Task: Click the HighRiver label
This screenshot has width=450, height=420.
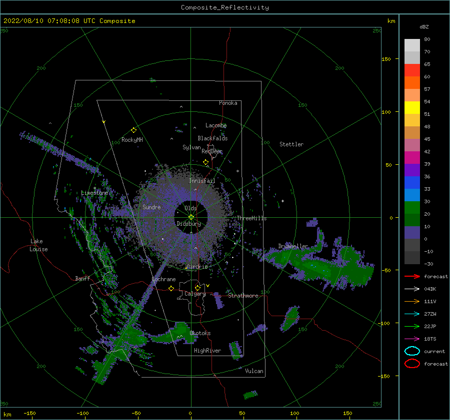Action: click(x=207, y=351)
